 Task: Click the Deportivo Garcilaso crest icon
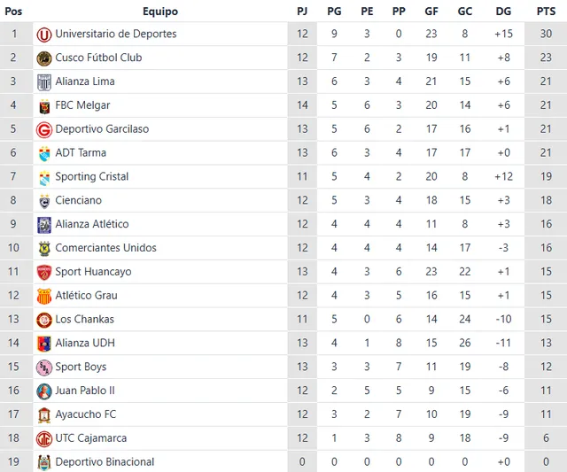pyautogui.click(x=44, y=130)
